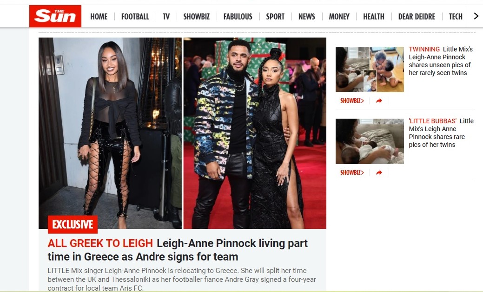Open the NEWS menu item
This screenshot has height=292, width=483.
point(306,17)
